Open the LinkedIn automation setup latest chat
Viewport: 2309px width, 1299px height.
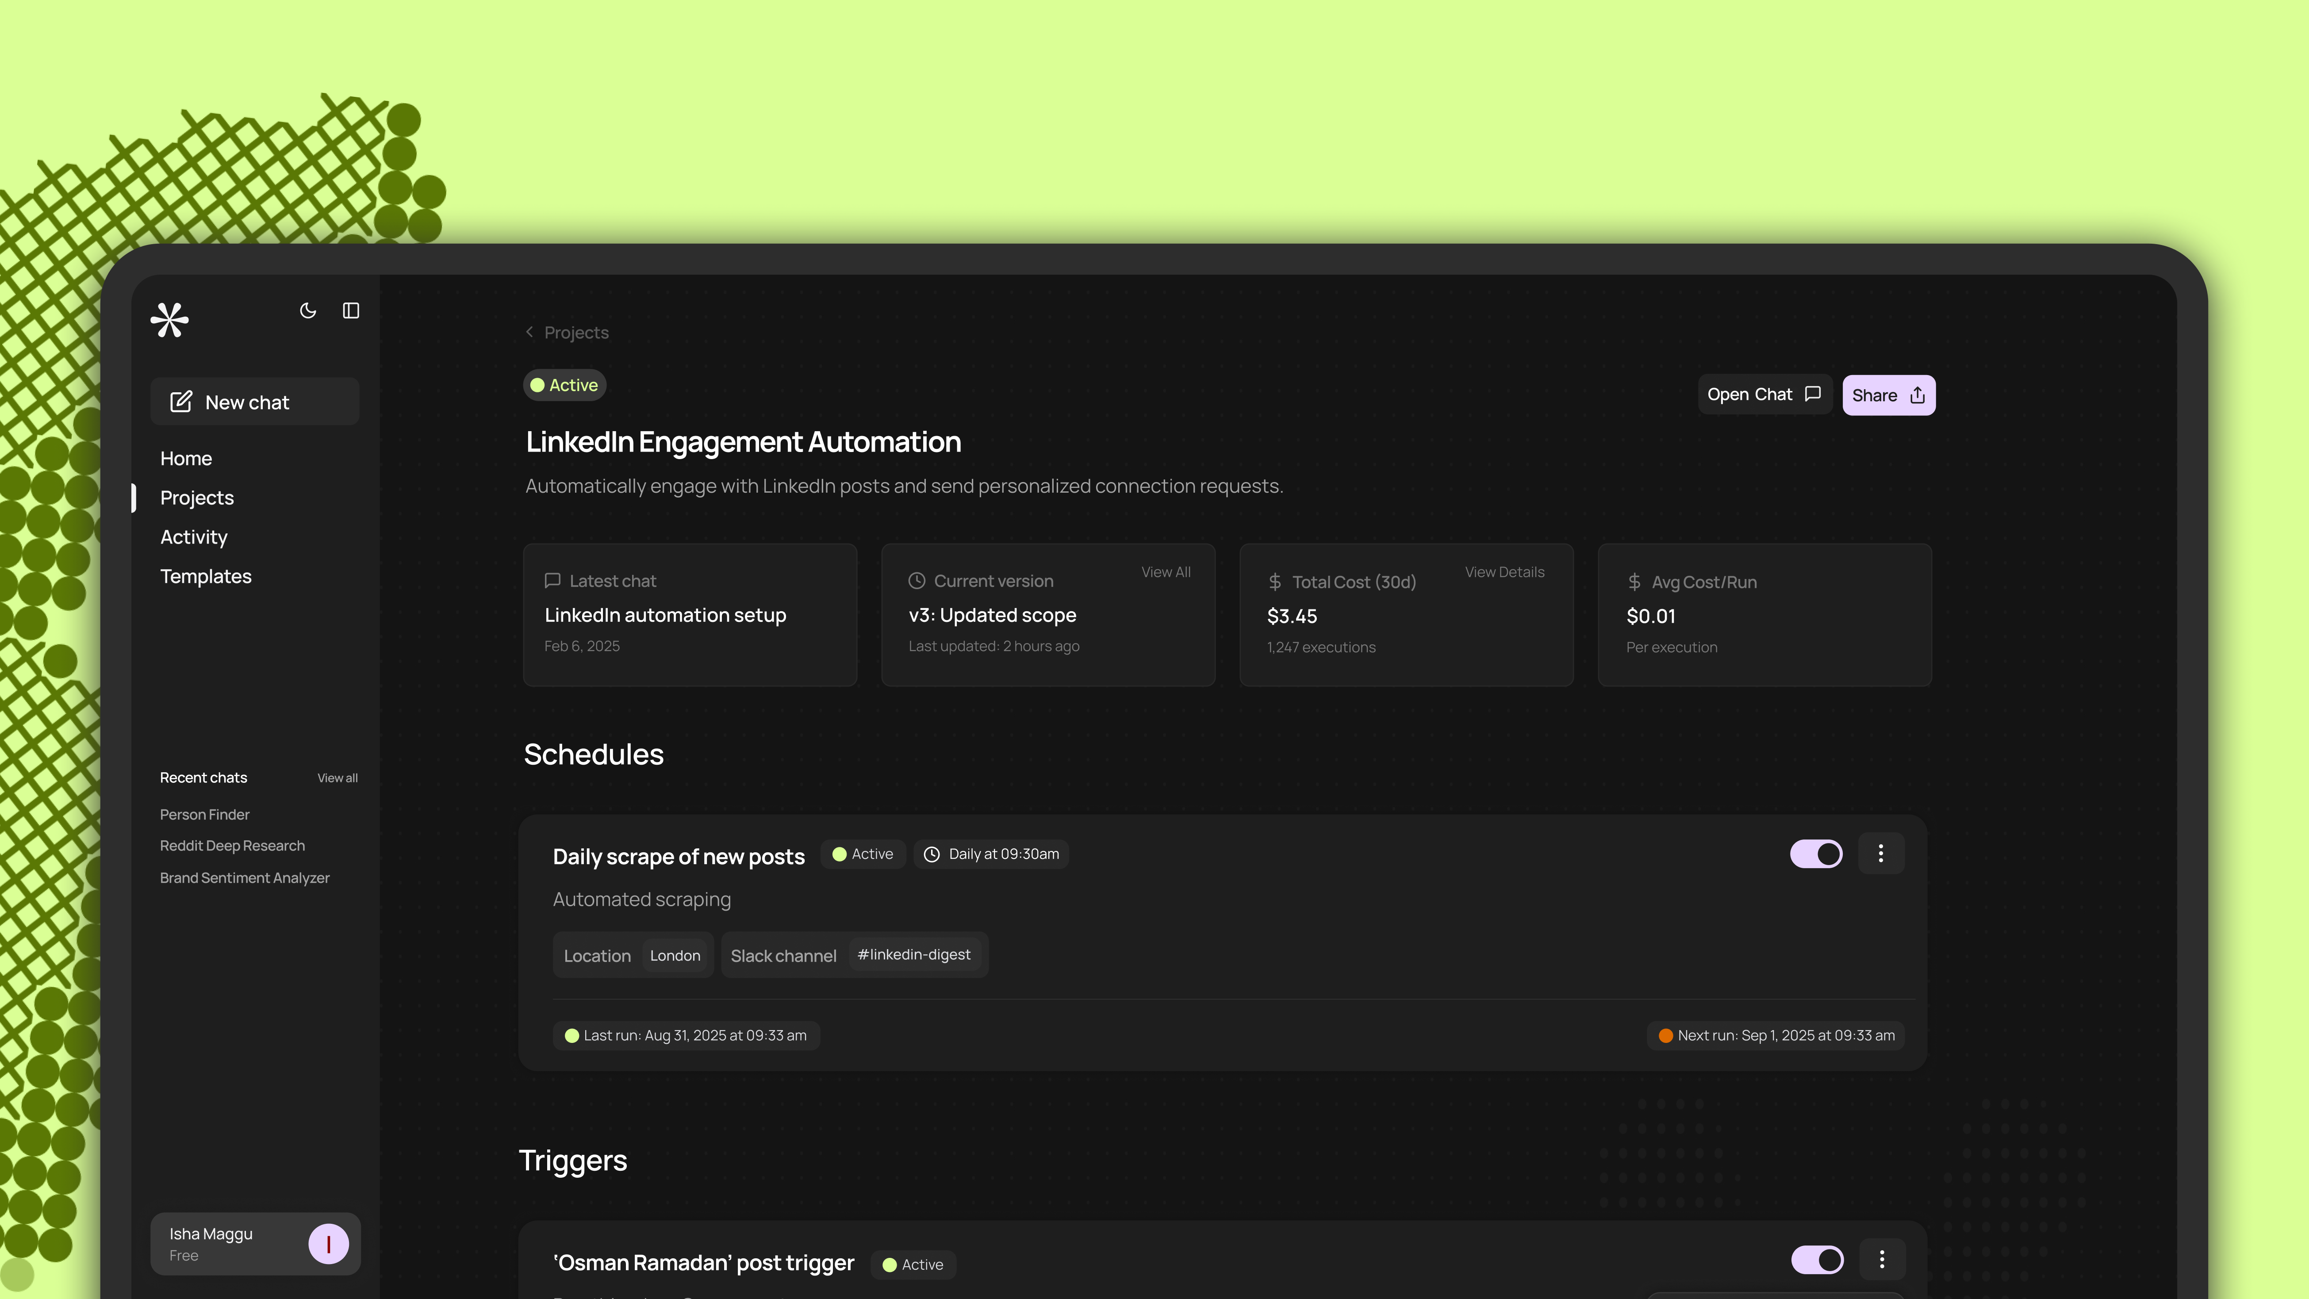point(665,615)
